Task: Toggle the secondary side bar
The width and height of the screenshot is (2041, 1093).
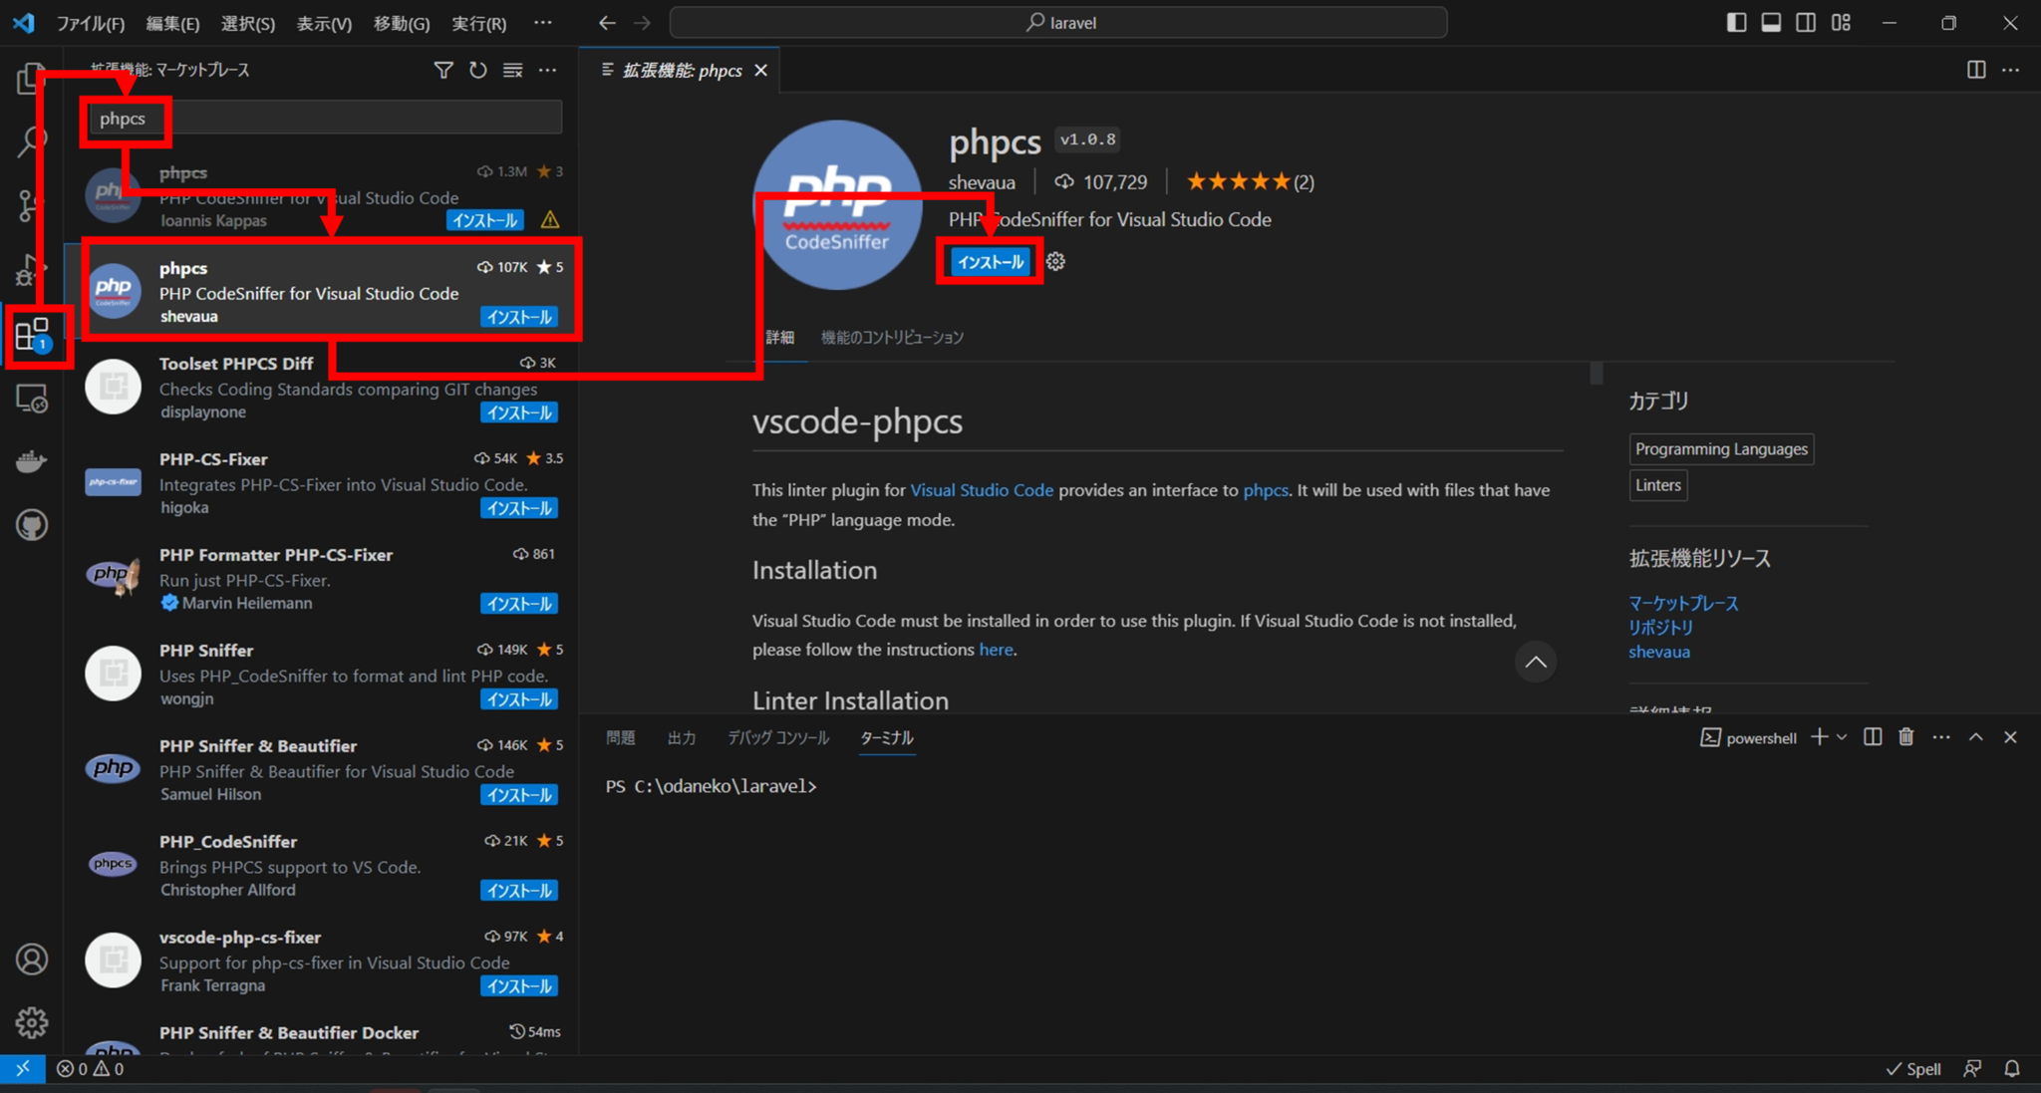Action: (x=1806, y=22)
